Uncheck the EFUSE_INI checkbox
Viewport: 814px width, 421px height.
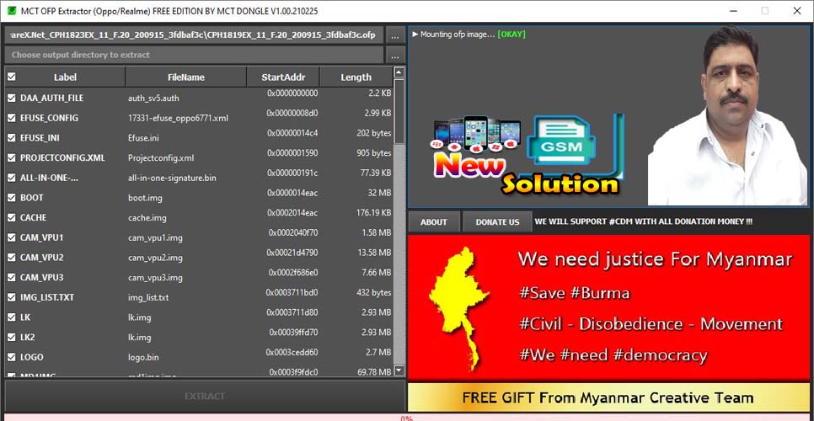click(12, 137)
